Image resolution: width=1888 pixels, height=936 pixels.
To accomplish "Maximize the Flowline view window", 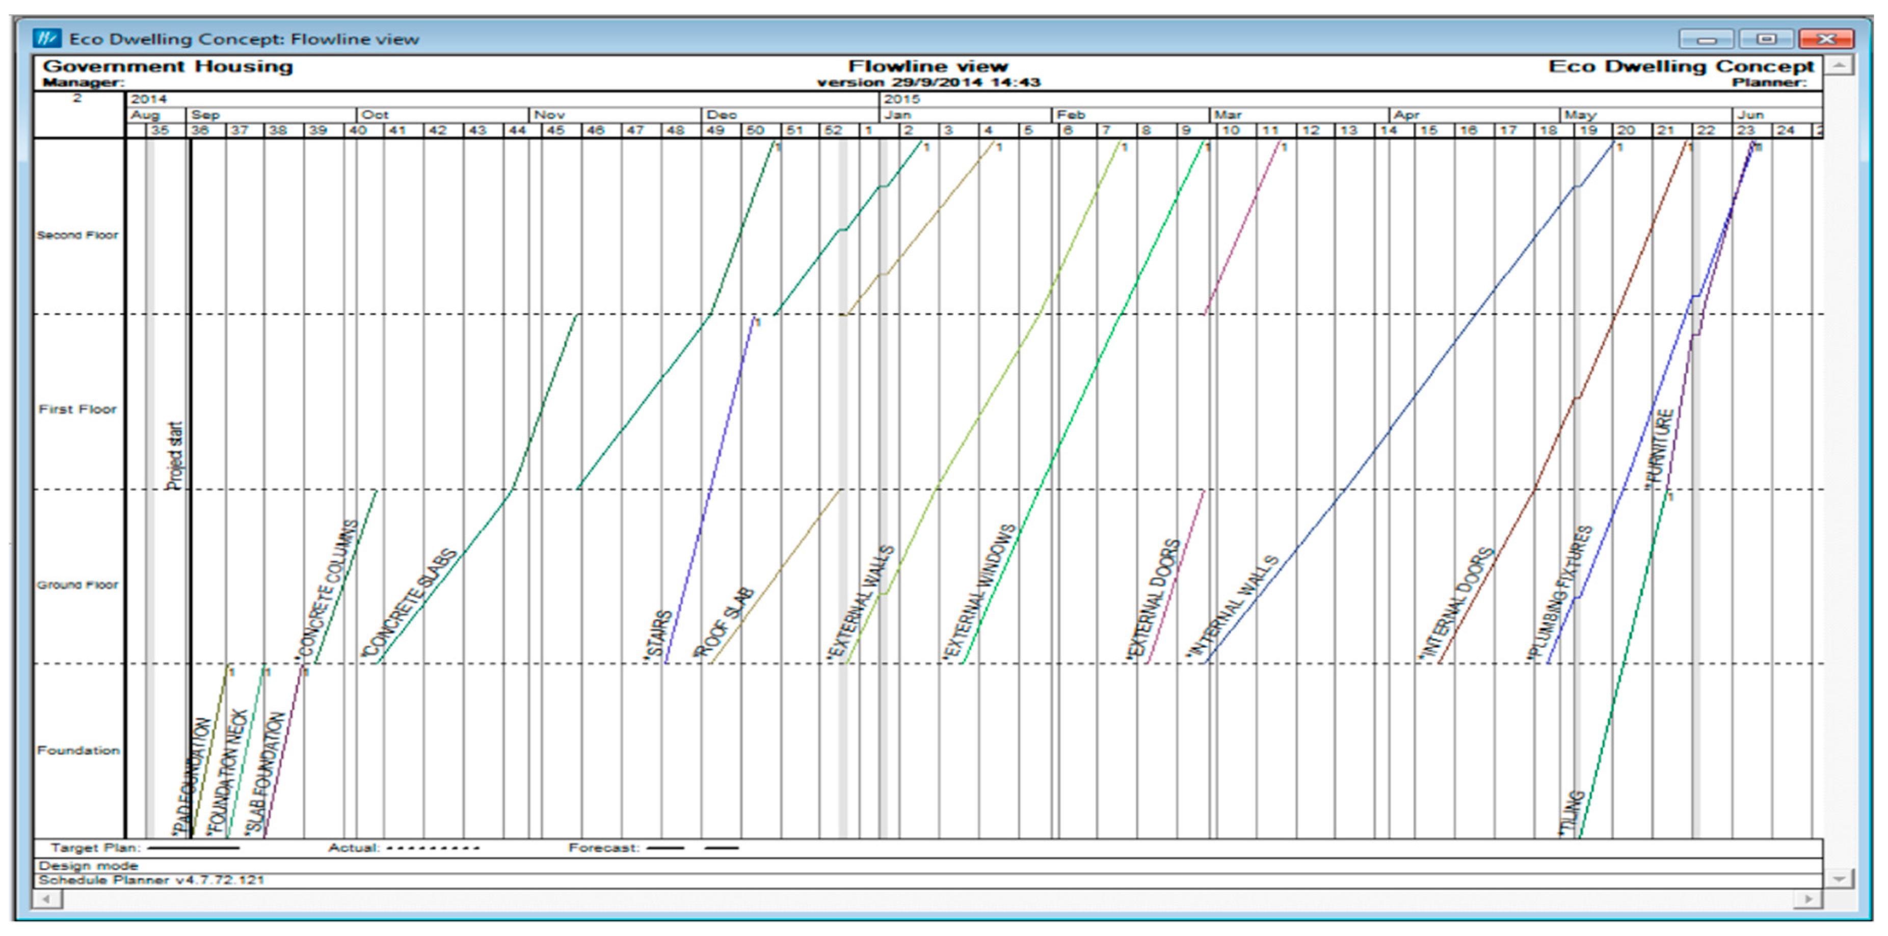I will [x=1766, y=38].
